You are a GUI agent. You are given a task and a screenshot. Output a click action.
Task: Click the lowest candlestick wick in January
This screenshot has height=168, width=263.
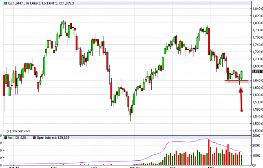coord(130,119)
